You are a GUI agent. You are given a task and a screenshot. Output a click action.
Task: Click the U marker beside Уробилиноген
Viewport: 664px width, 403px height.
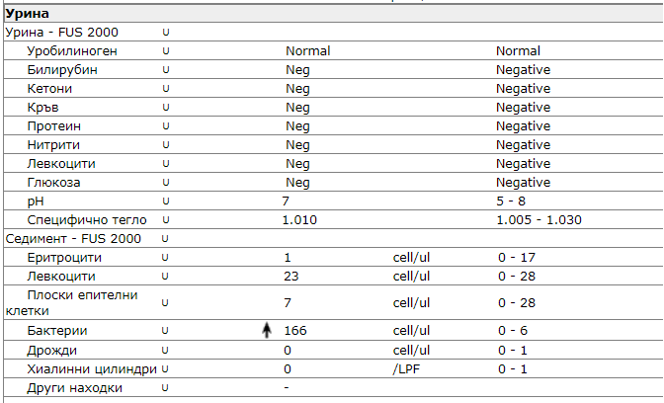click(166, 51)
